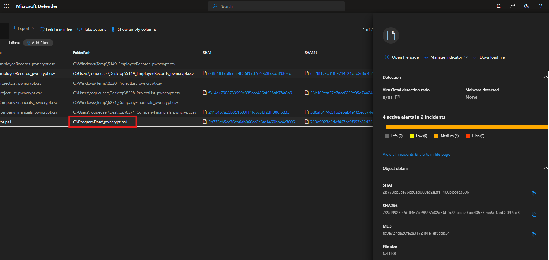Open VirusTotal detection ratio external link icon
Viewport: 549px width, 260px height.
(x=398, y=97)
